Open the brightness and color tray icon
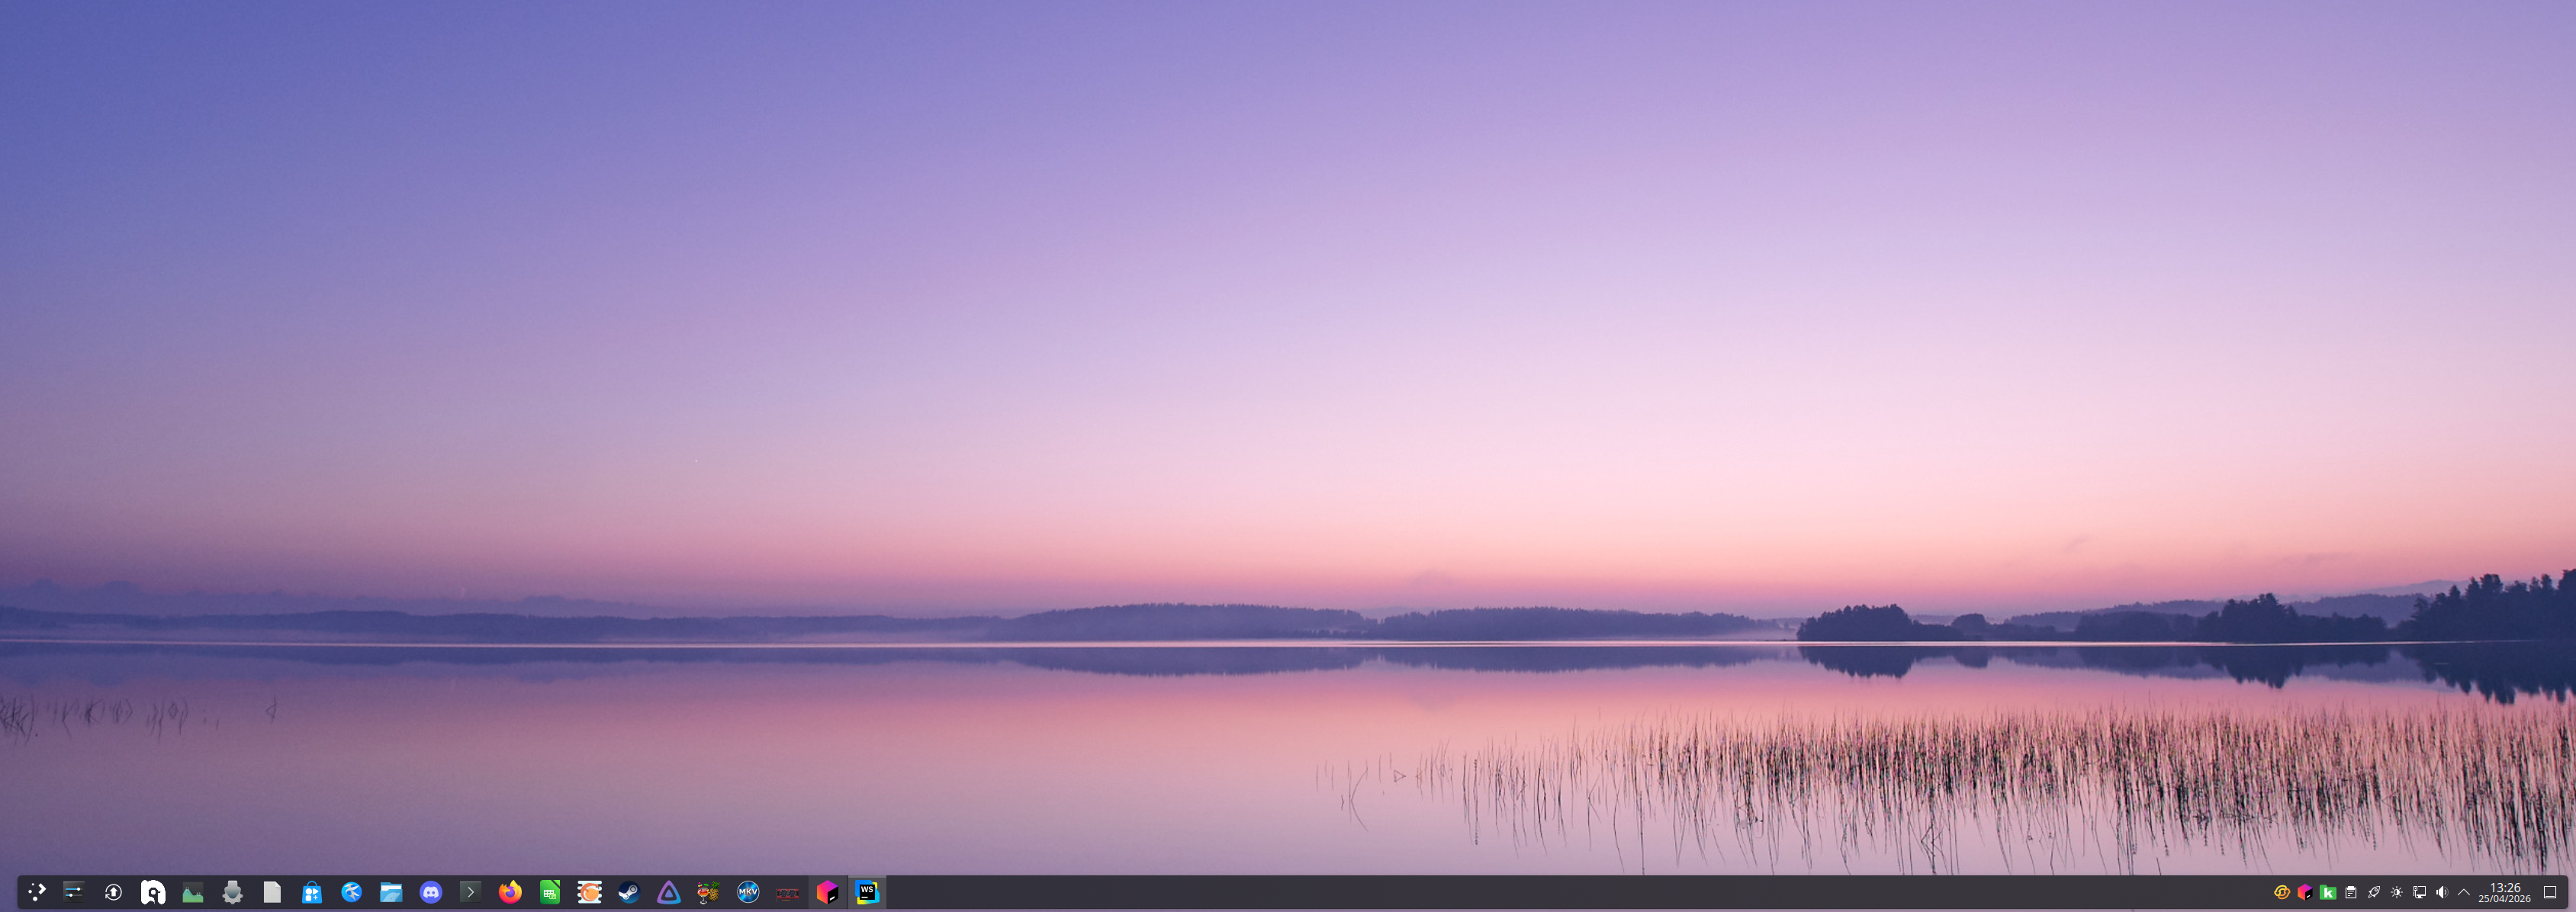 pos(2396,892)
